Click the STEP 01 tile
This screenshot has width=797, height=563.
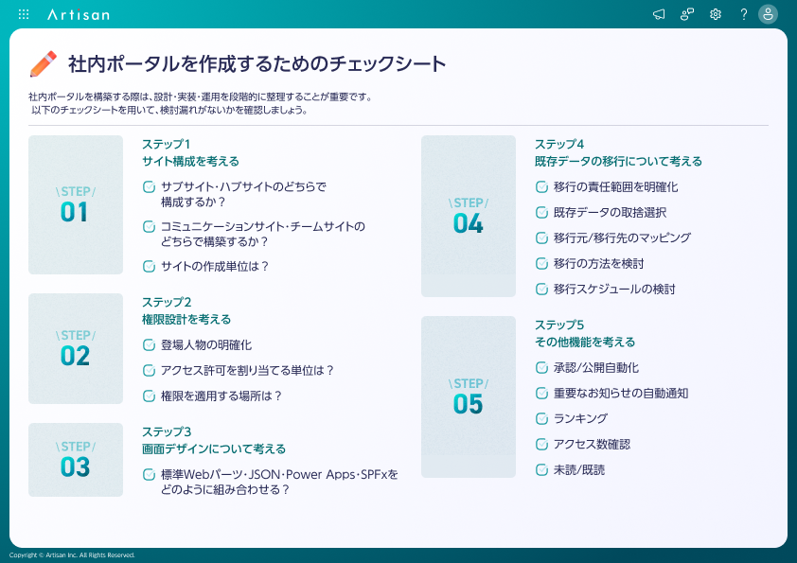pos(76,204)
